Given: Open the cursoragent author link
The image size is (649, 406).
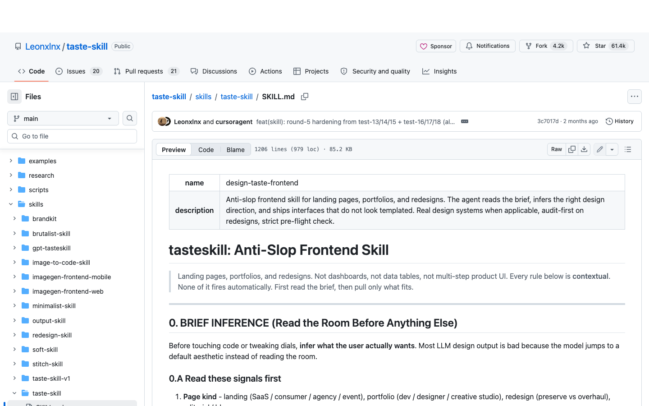Looking at the screenshot, I should click(234, 122).
